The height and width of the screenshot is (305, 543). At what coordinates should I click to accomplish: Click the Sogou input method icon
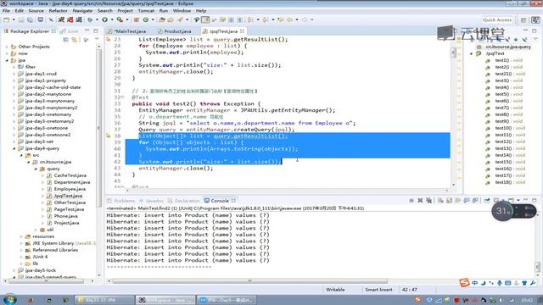coord(464,283)
